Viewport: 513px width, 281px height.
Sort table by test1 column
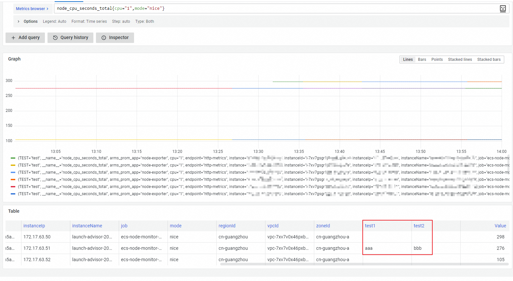click(370, 226)
